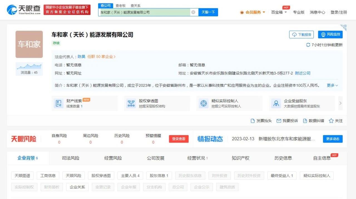Viewport: 356px width, 199px height.
Task: Click the 天眼风险 tag button
Action: point(73,176)
